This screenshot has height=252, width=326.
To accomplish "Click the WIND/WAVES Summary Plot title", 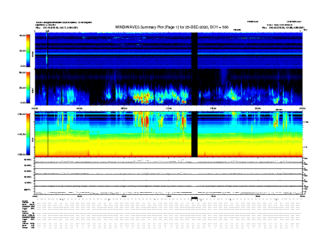I will [172, 27].
